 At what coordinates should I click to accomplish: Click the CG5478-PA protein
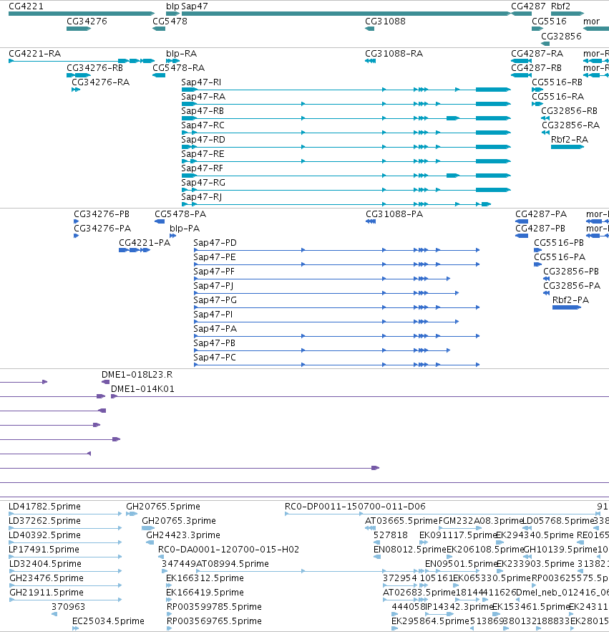pos(160,221)
